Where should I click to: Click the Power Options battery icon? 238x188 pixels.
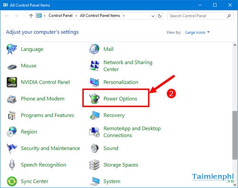[x=94, y=99]
